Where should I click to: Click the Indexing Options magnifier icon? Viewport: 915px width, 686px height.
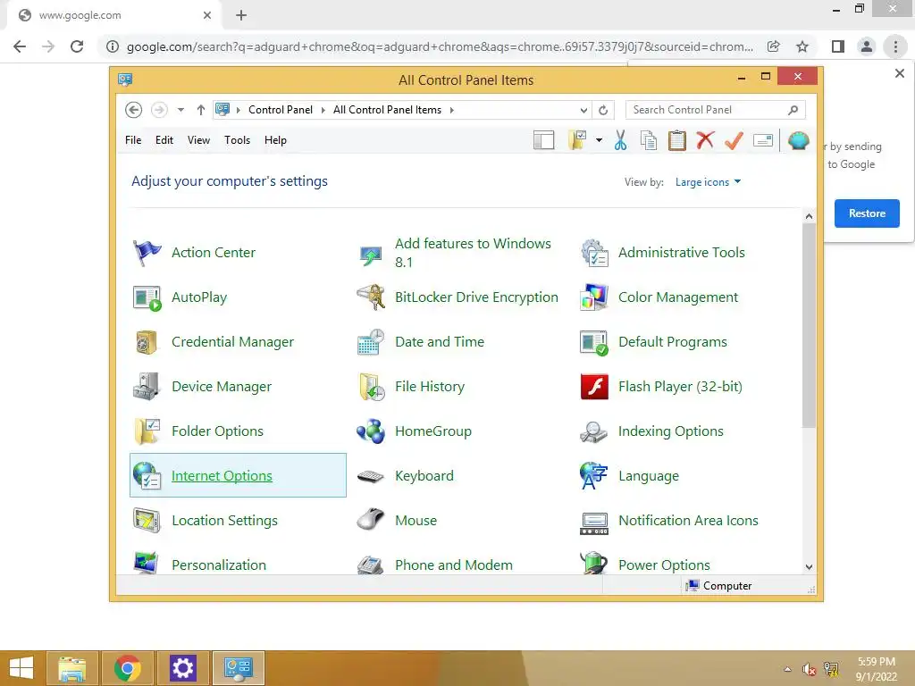[x=594, y=431]
